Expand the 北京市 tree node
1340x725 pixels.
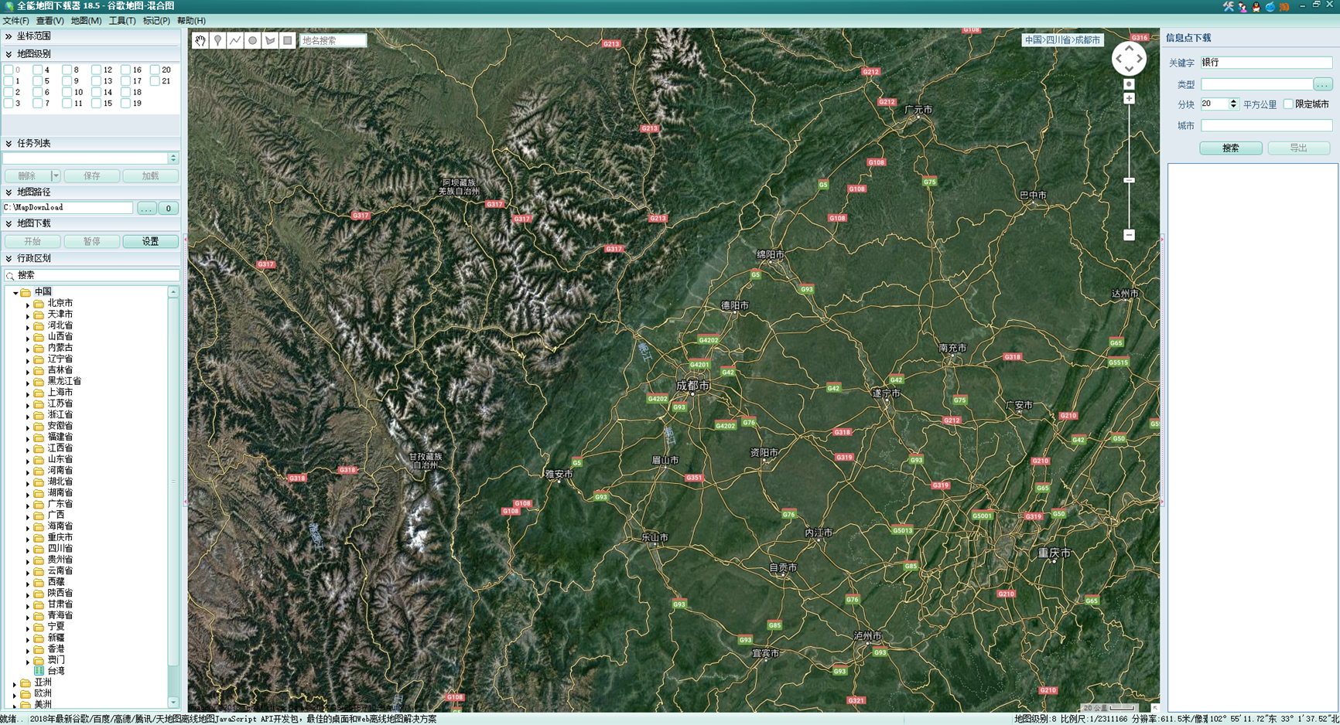coord(28,305)
